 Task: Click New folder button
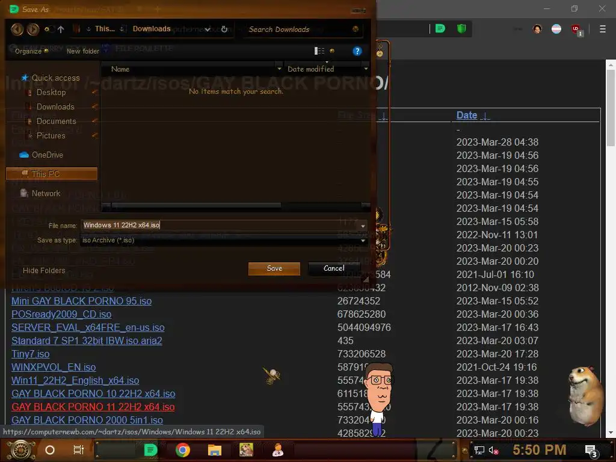pyautogui.click(x=83, y=51)
